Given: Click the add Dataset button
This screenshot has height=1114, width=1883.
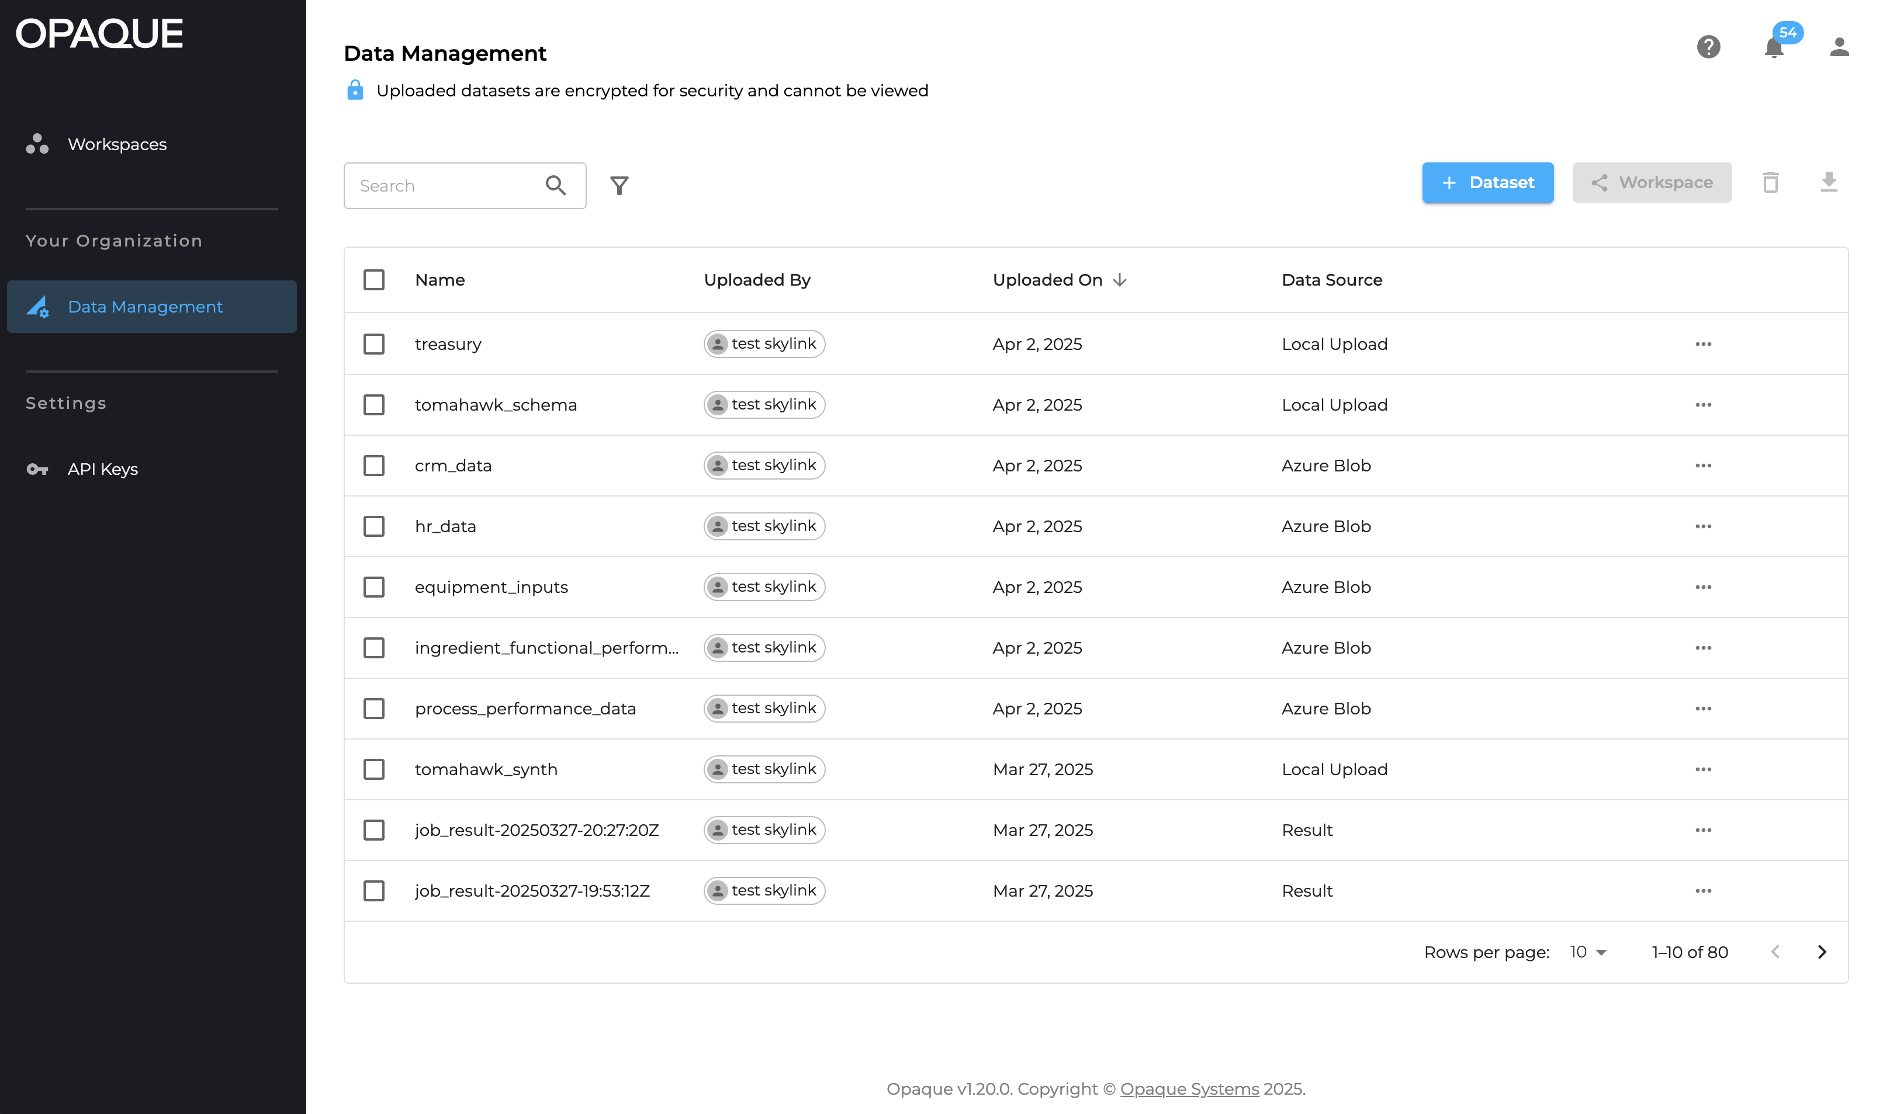Looking at the screenshot, I should (x=1487, y=182).
